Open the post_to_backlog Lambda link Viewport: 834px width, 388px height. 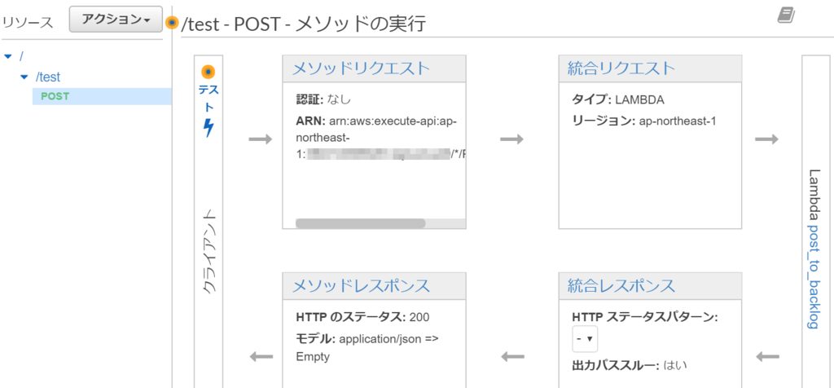pyautogui.click(x=812, y=276)
